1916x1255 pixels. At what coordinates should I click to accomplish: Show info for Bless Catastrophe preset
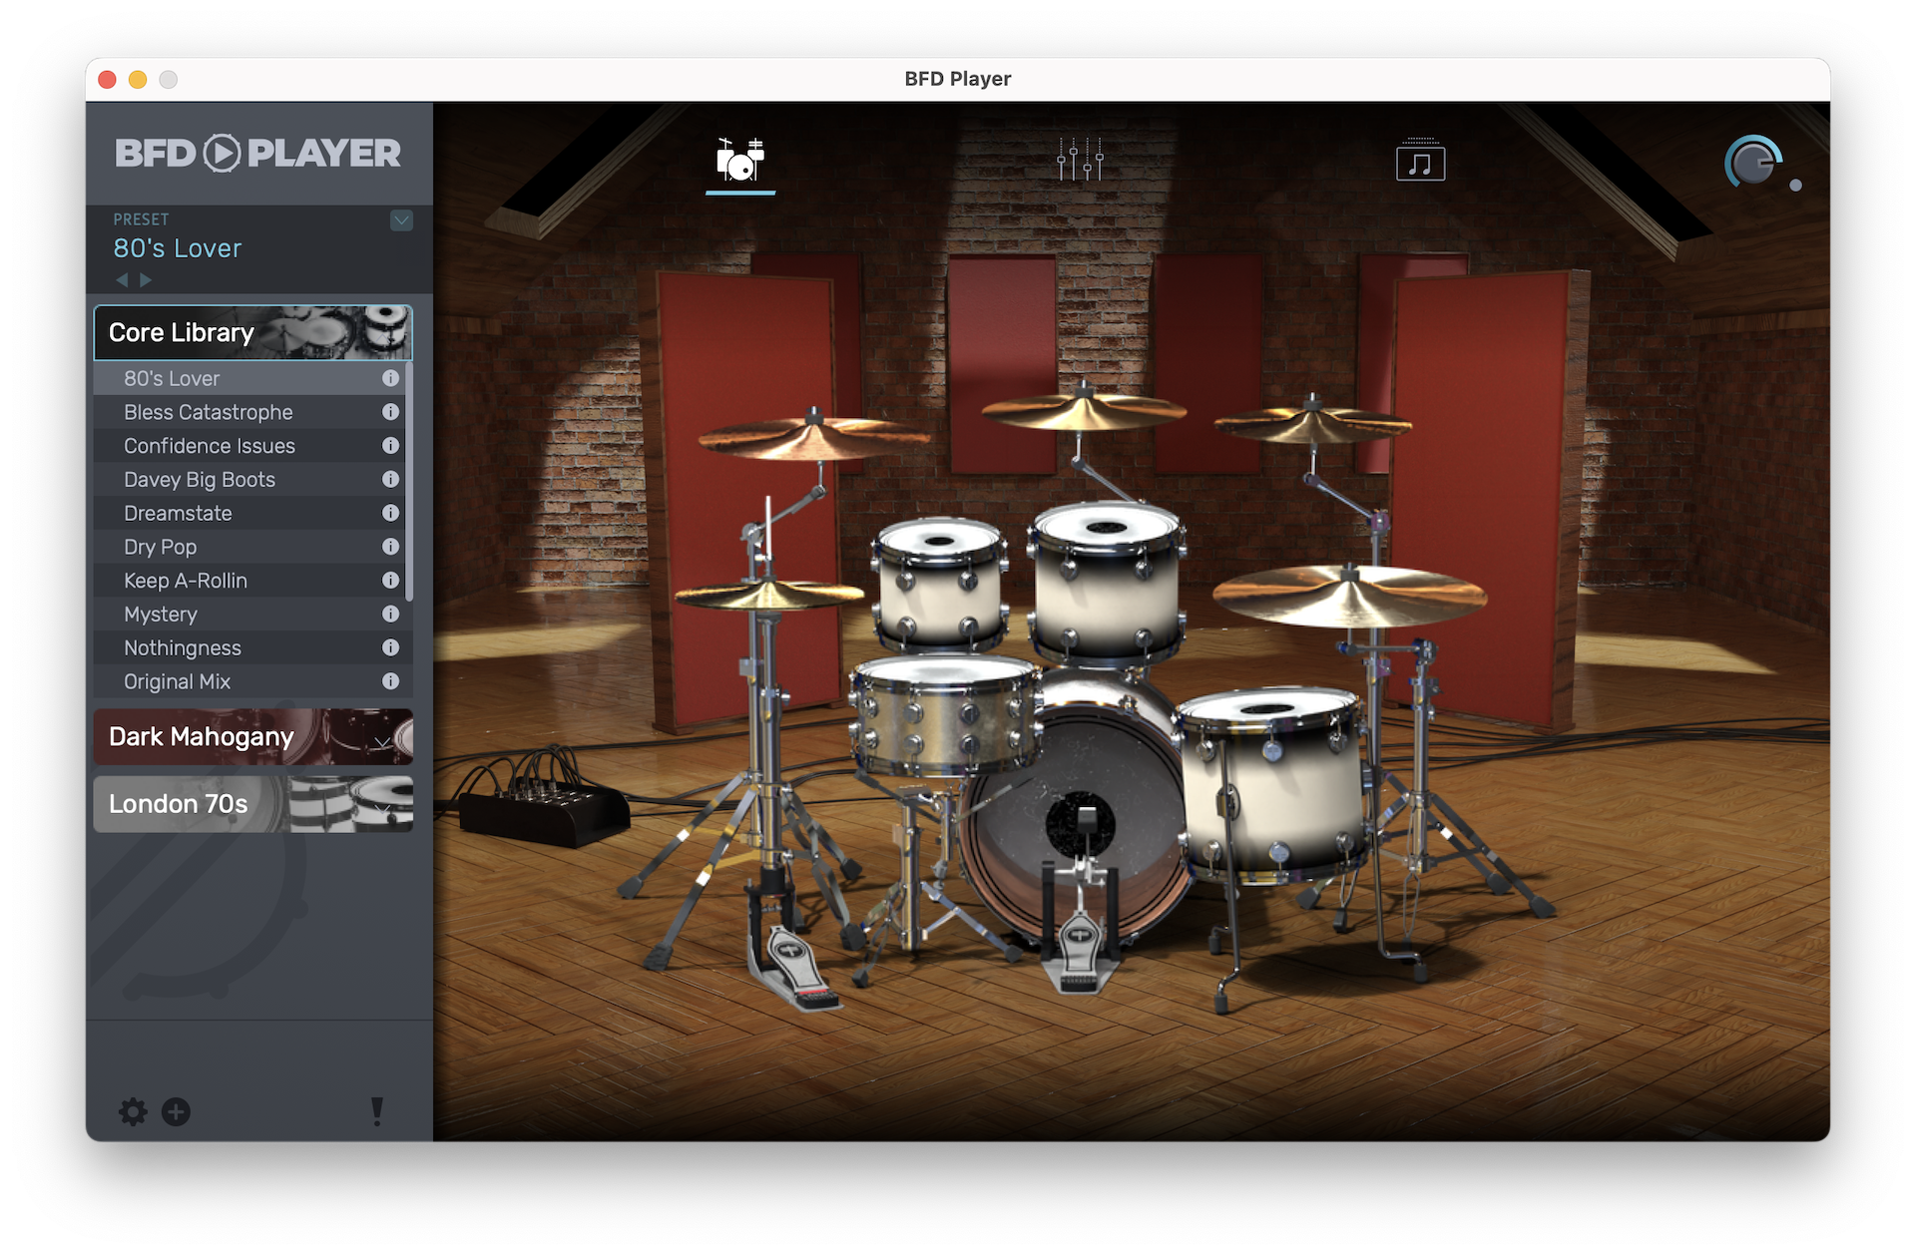coord(390,412)
